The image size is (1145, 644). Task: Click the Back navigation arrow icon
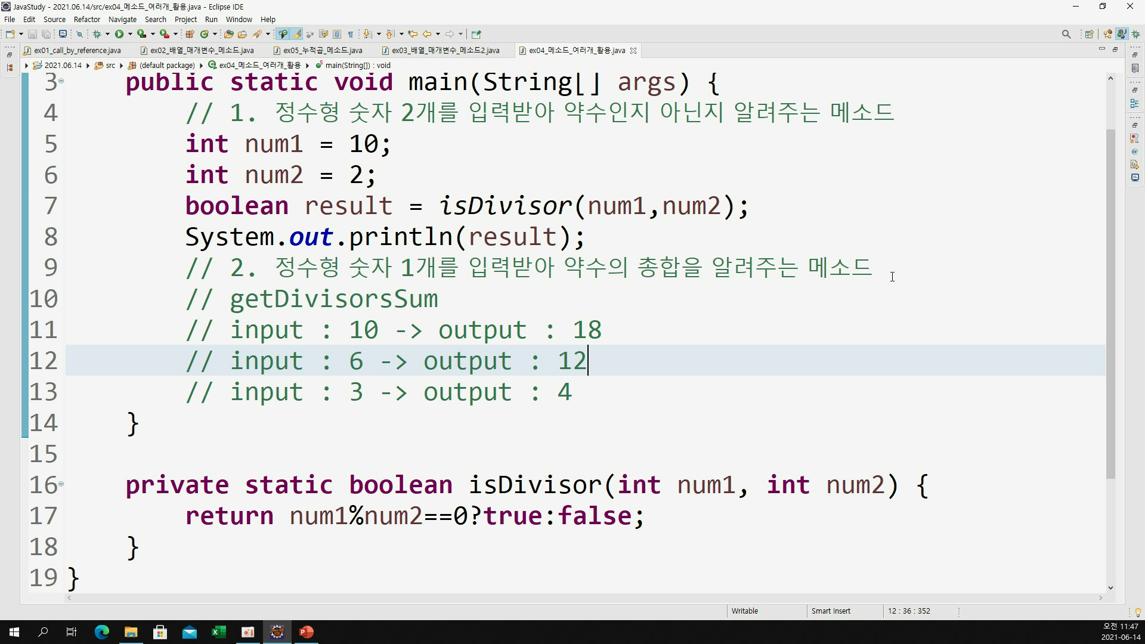[427, 34]
